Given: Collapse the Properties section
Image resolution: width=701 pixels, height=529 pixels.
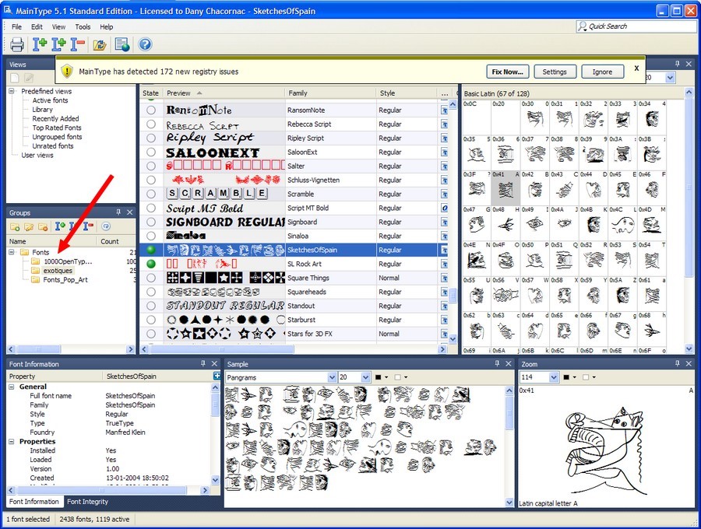Looking at the screenshot, I should tap(12, 442).
